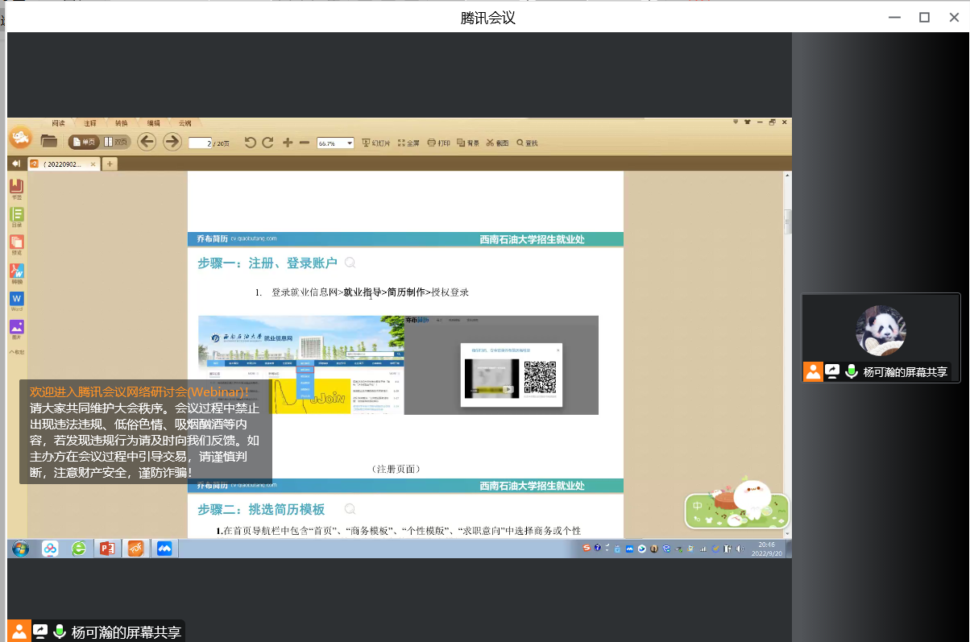Click the screen-share icon under the panda avatar

[x=832, y=371]
